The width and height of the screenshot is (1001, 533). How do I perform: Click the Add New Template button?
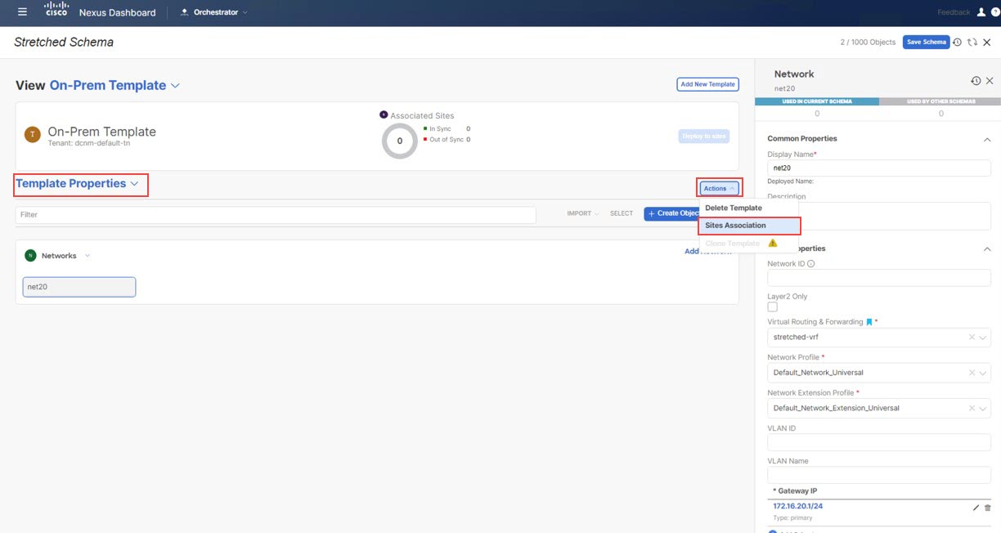[708, 84]
